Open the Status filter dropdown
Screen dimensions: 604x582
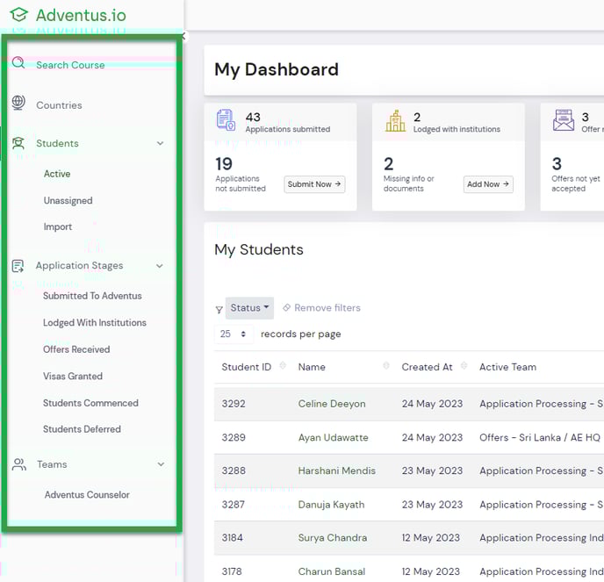pos(249,308)
